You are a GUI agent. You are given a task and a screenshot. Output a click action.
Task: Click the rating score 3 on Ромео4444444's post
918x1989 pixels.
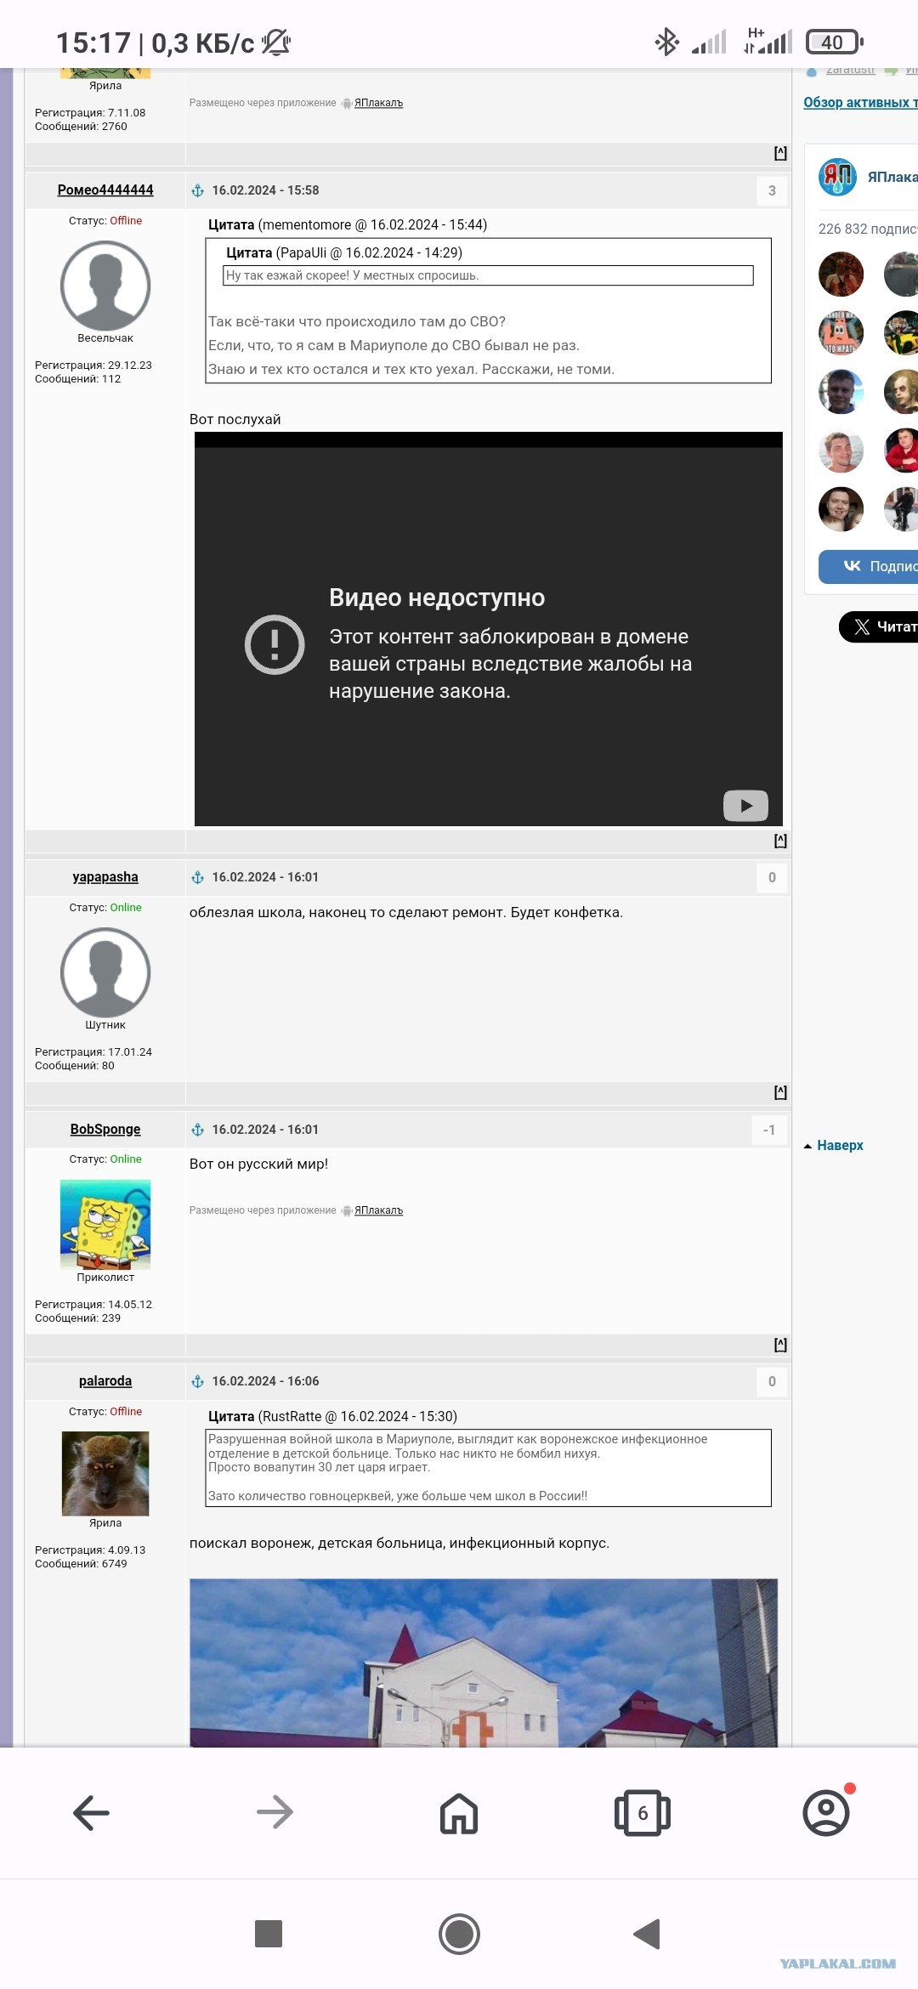[x=772, y=190]
